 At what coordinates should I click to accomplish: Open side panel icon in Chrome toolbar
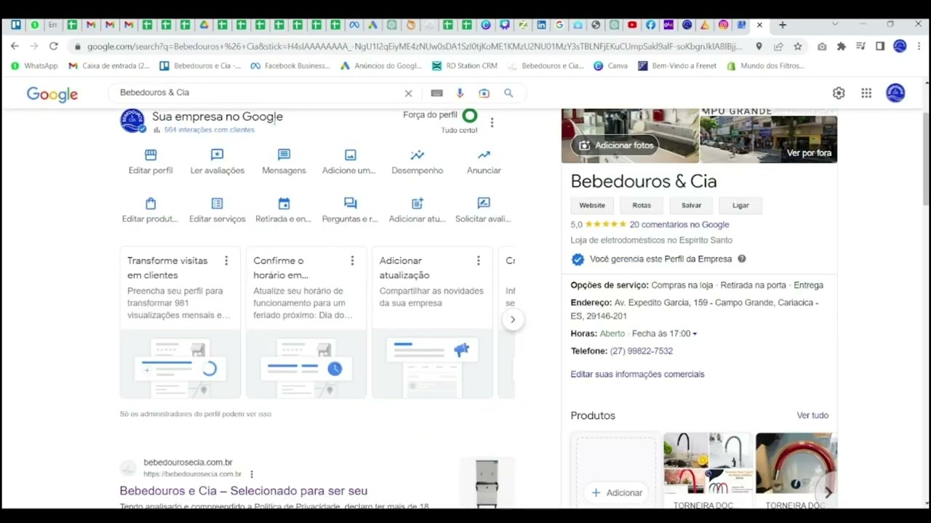(x=880, y=46)
